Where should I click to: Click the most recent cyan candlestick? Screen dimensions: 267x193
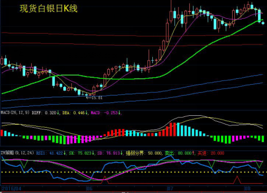tap(263, 23)
